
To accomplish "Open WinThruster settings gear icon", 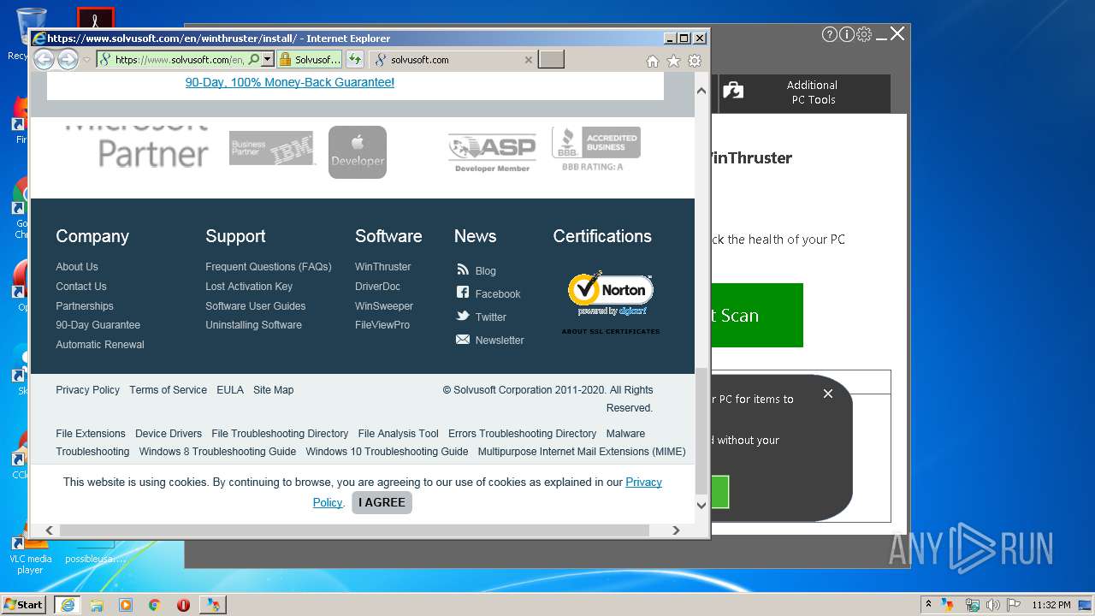I will coord(864,34).
